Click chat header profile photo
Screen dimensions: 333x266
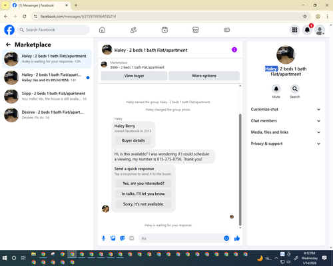[107, 50]
